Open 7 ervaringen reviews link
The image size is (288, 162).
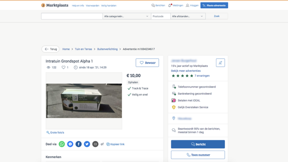click(x=202, y=76)
